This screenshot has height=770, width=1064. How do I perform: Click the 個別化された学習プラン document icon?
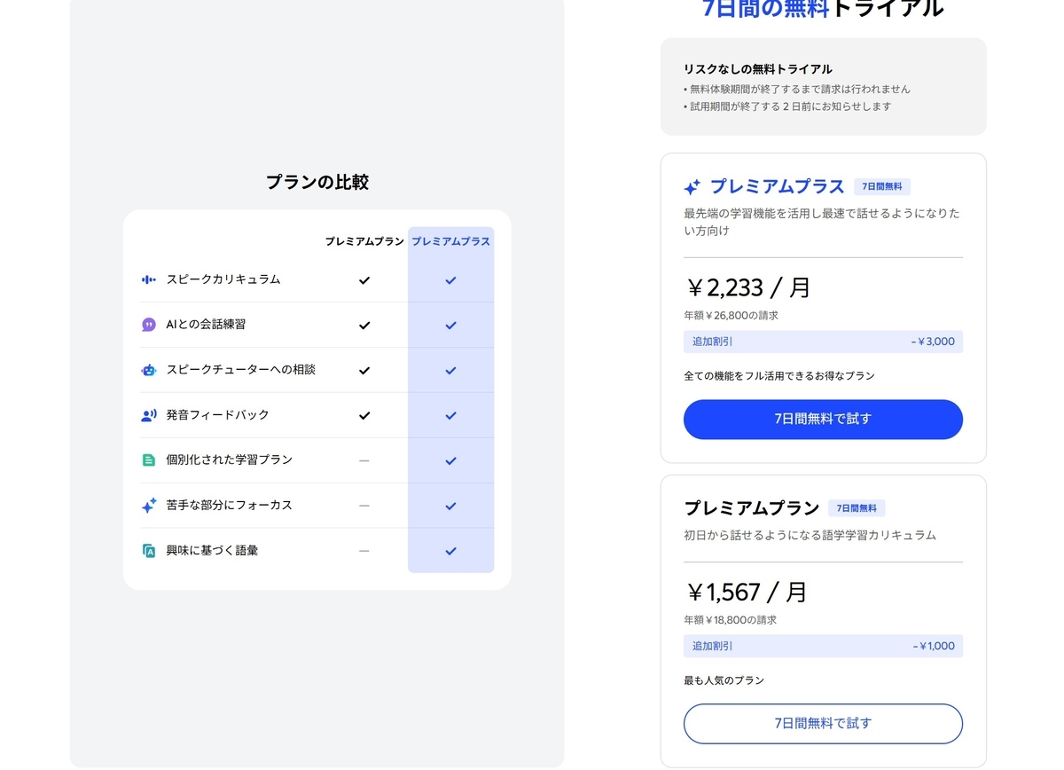click(x=149, y=460)
